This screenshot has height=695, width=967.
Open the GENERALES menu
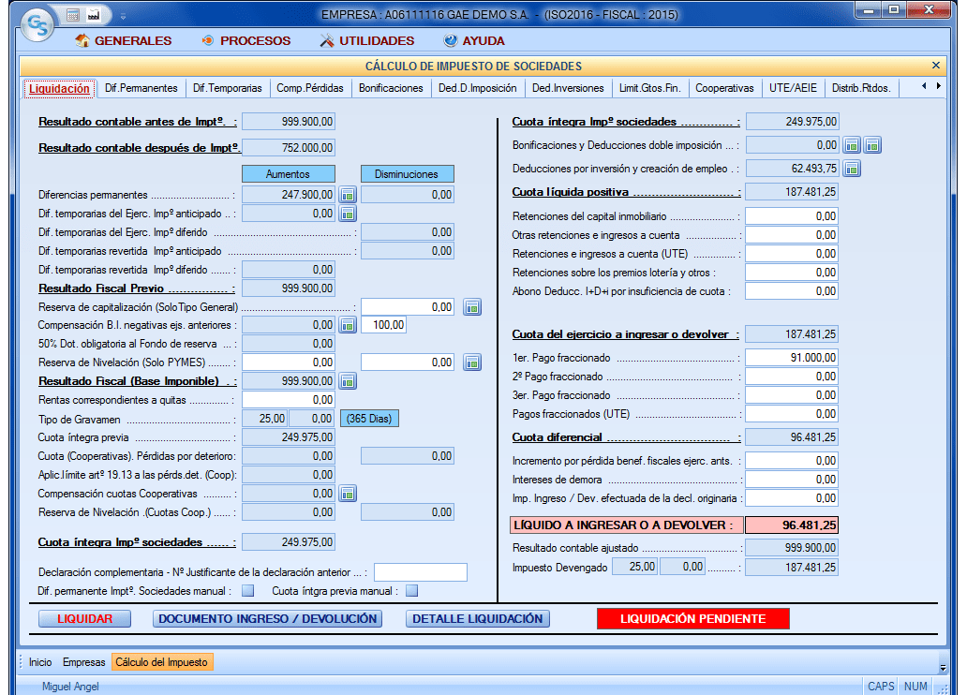tap(124, 40)
